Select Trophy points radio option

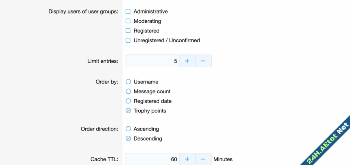(128, 111)
